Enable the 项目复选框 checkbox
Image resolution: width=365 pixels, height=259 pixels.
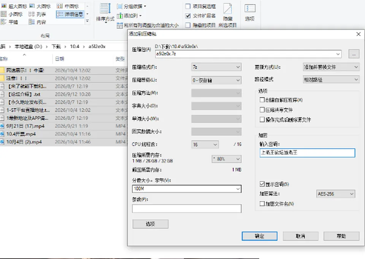[188, 6]
